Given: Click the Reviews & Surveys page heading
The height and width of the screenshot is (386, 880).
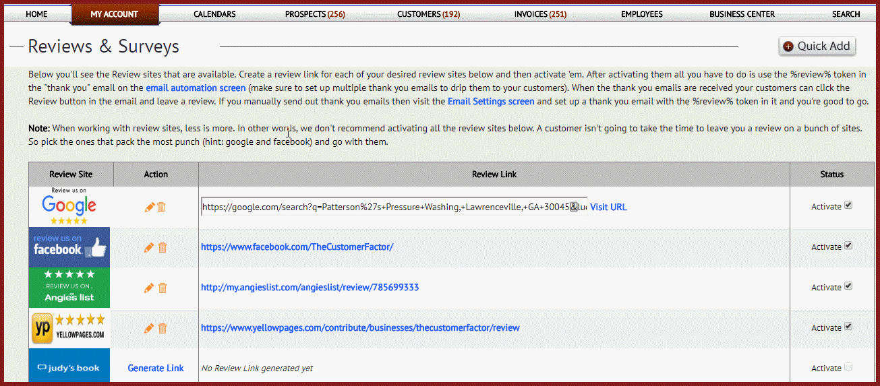Looking at the screenshot, I should pos(104,46).
